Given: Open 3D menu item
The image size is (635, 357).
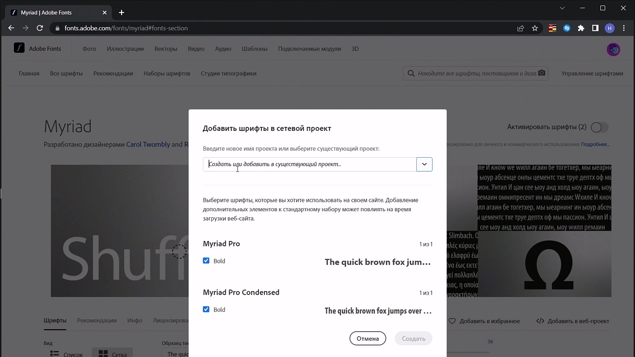Looking at the screenshot, I should pos(355,49).
